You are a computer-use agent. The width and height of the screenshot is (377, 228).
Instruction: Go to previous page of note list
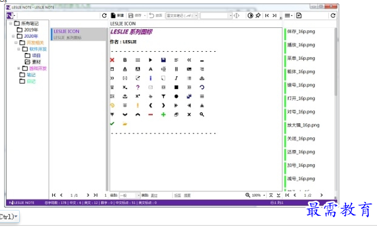(x=62, y=195)
